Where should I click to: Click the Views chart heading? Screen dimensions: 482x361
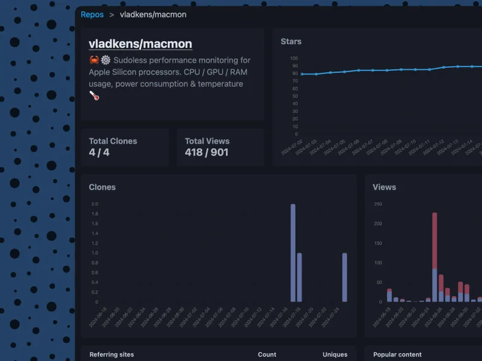pyautogui.click(x=384, y=187)
